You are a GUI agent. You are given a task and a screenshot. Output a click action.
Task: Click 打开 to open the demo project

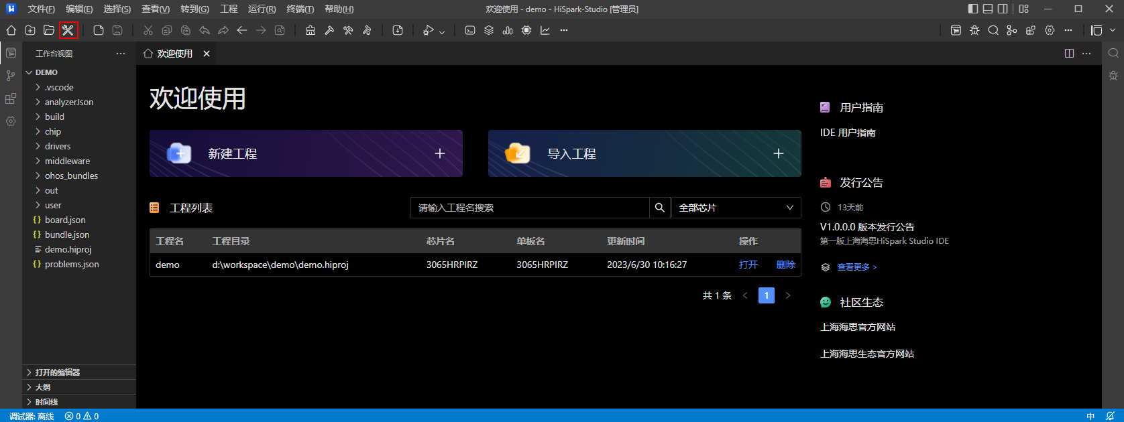pyautogui.click(x=748, y=265)
